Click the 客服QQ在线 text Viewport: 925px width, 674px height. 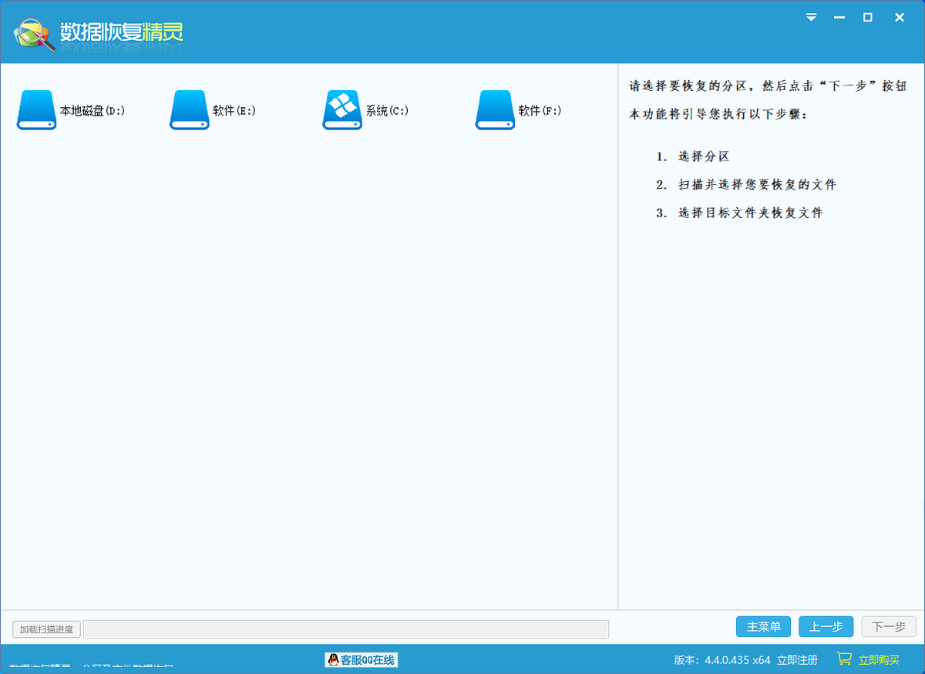coord(368,660)
